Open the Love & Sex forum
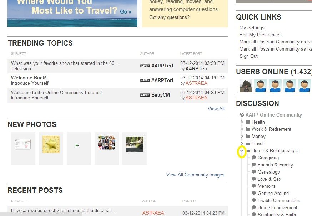The height and width of the screenshot is (216, 312). pyautogui.click(x=269, y=179)
